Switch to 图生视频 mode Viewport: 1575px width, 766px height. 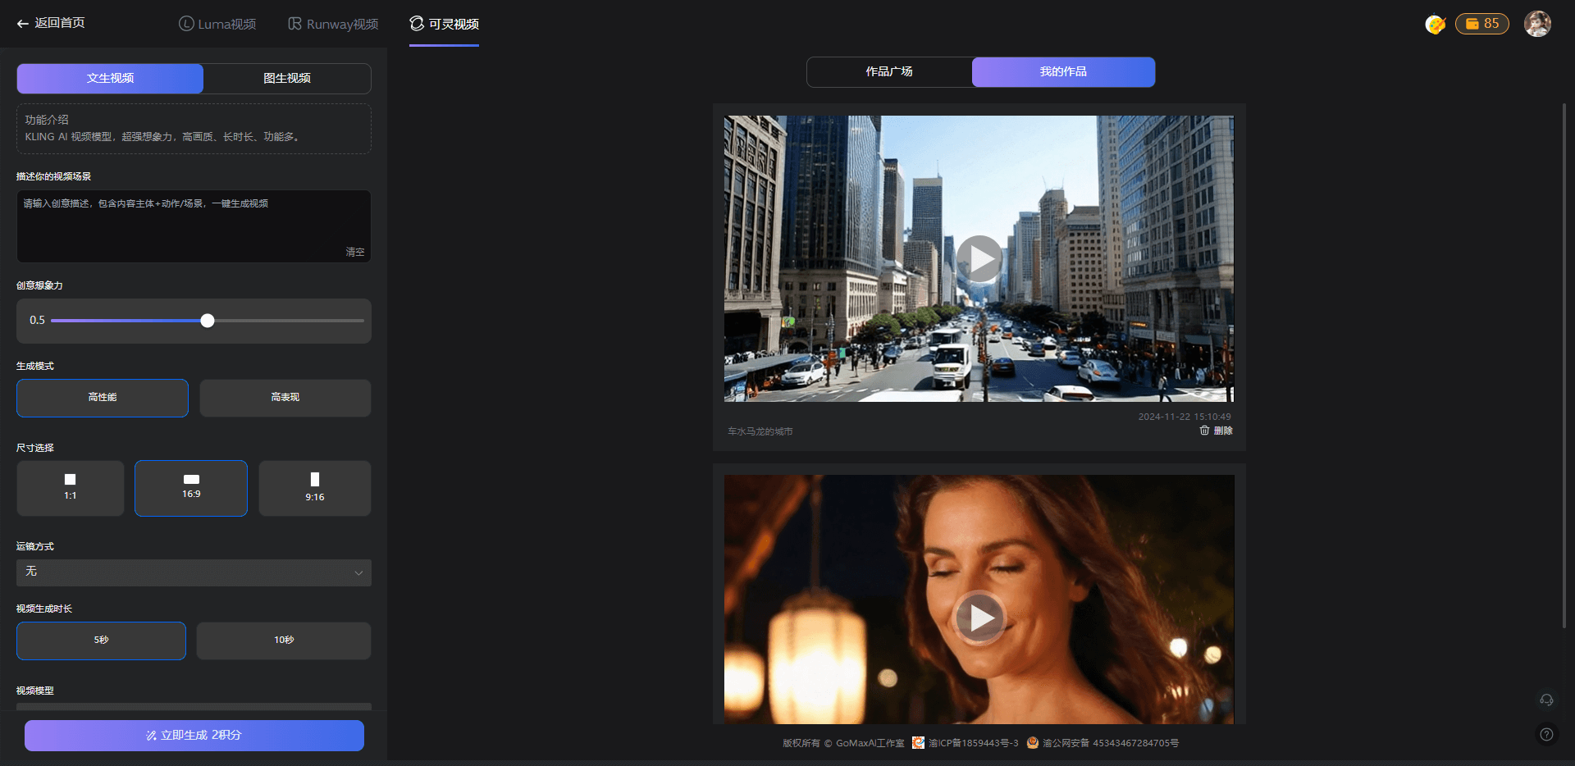pos(287,78)
